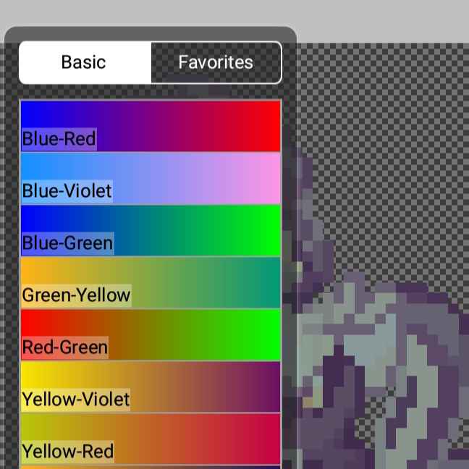The height and width of the screenshot is (469, 469).
Task: Click the Blue-Green label text
Action: click(x=67, y=243)
